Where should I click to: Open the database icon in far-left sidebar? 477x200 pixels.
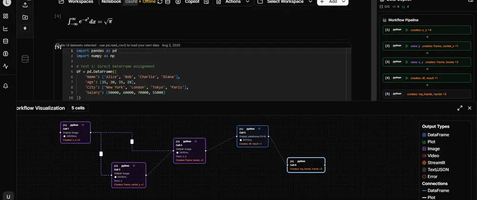tap(5, 41)
